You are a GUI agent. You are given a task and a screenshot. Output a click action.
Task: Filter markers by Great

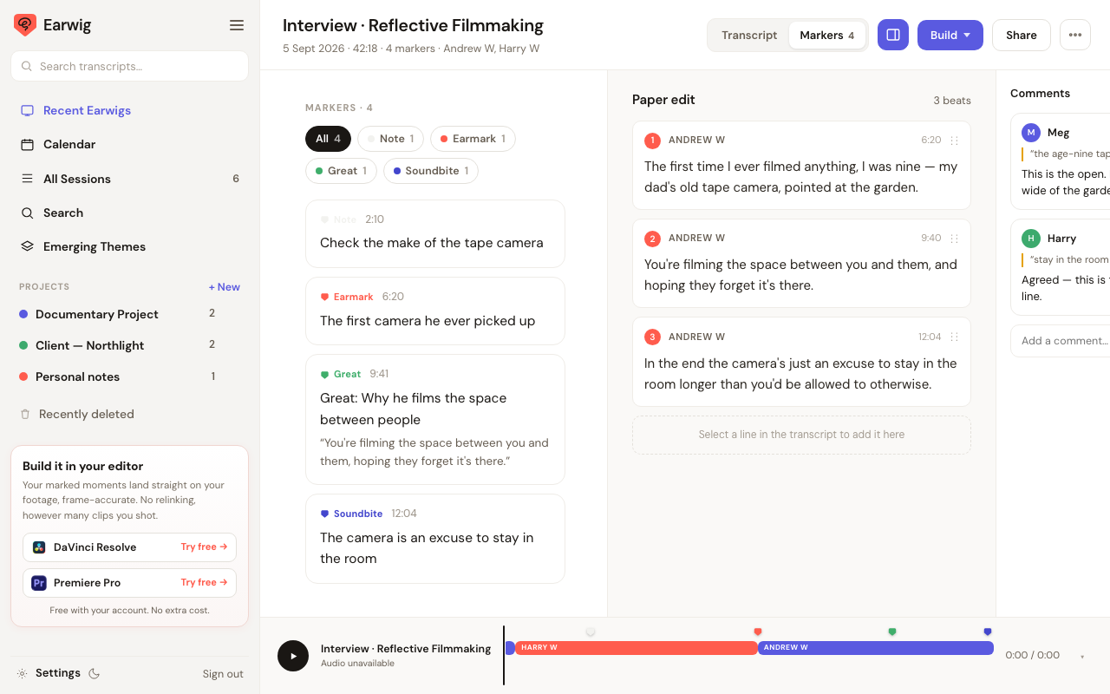click(341, 171)
